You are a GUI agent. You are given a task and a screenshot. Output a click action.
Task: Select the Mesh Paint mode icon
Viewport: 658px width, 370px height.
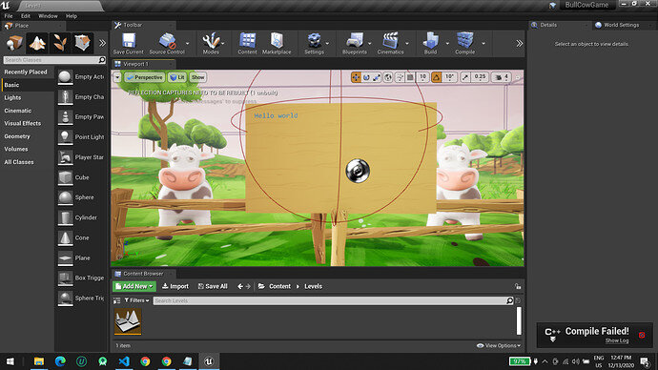(x=82, y=43)
